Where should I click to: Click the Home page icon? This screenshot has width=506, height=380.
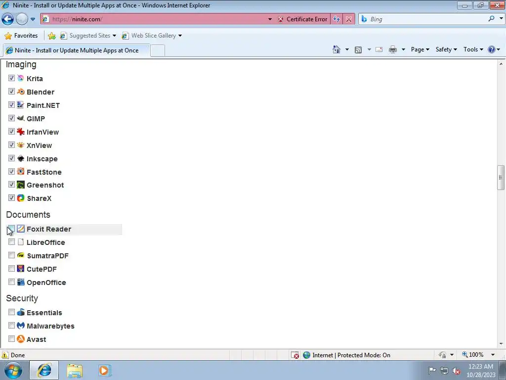[336, 49]
